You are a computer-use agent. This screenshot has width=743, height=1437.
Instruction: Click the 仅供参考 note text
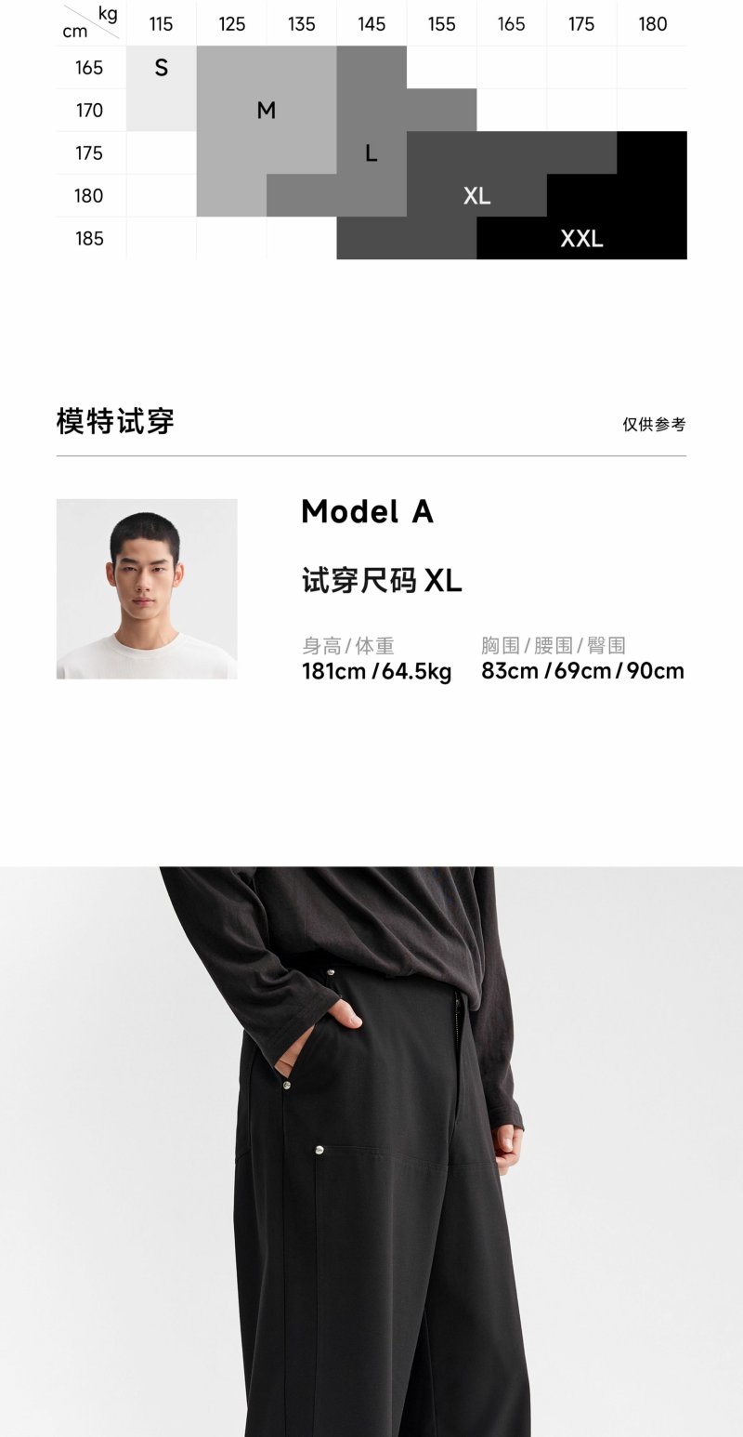655,425
